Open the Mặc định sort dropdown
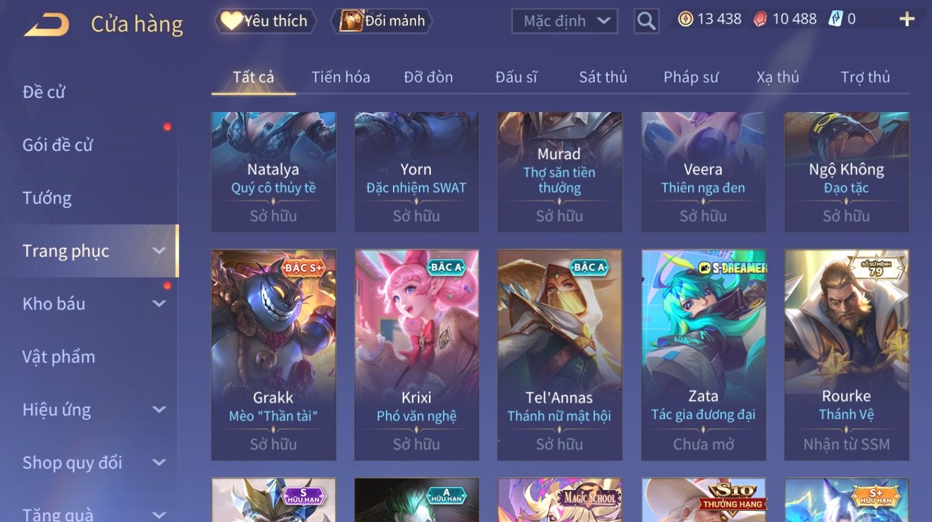The width and height of the screenshot is (932, 522). [x=564, y=21]
